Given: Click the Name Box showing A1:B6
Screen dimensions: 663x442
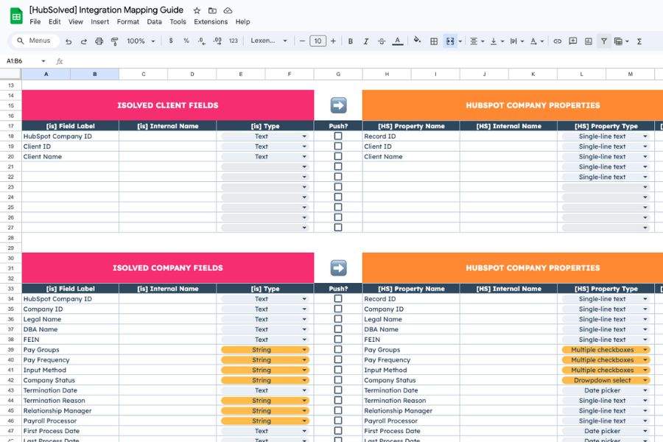Looking at the screenshot, I should (x=25, y=61).
